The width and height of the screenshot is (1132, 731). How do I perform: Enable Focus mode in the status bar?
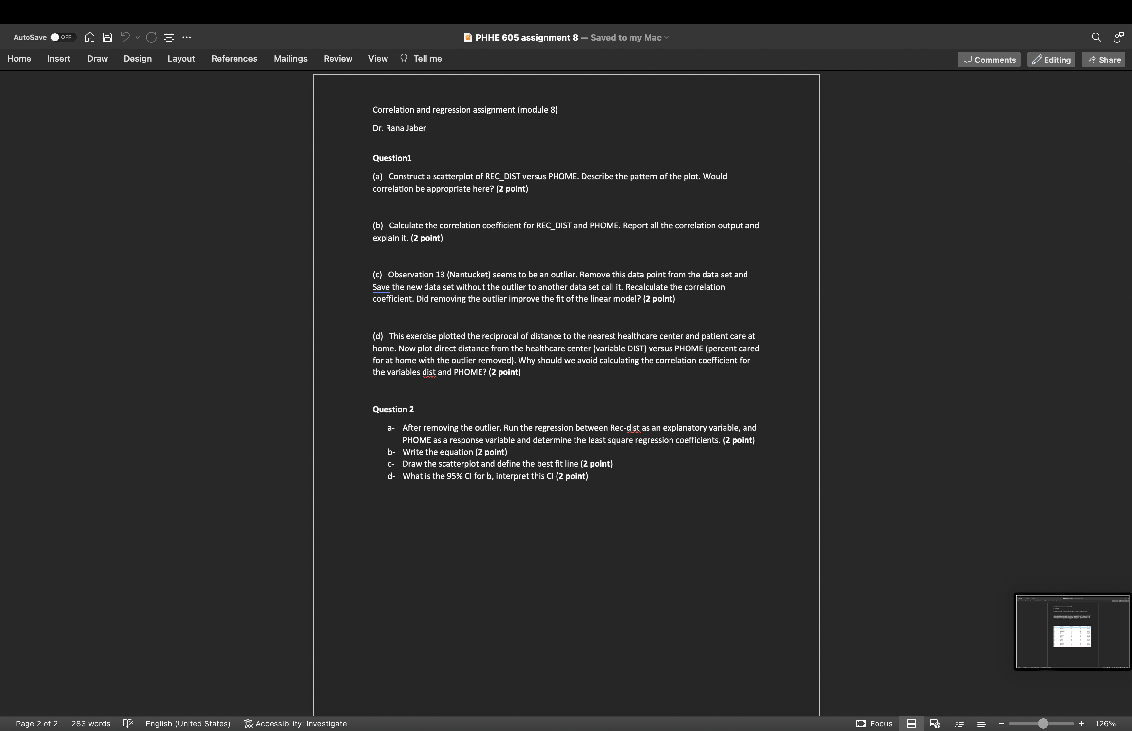[x=875, y=723]
